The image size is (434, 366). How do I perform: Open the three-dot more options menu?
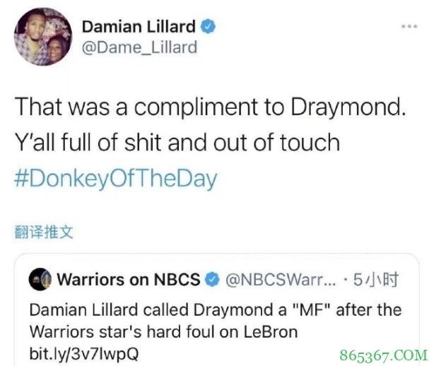point(409,27)
